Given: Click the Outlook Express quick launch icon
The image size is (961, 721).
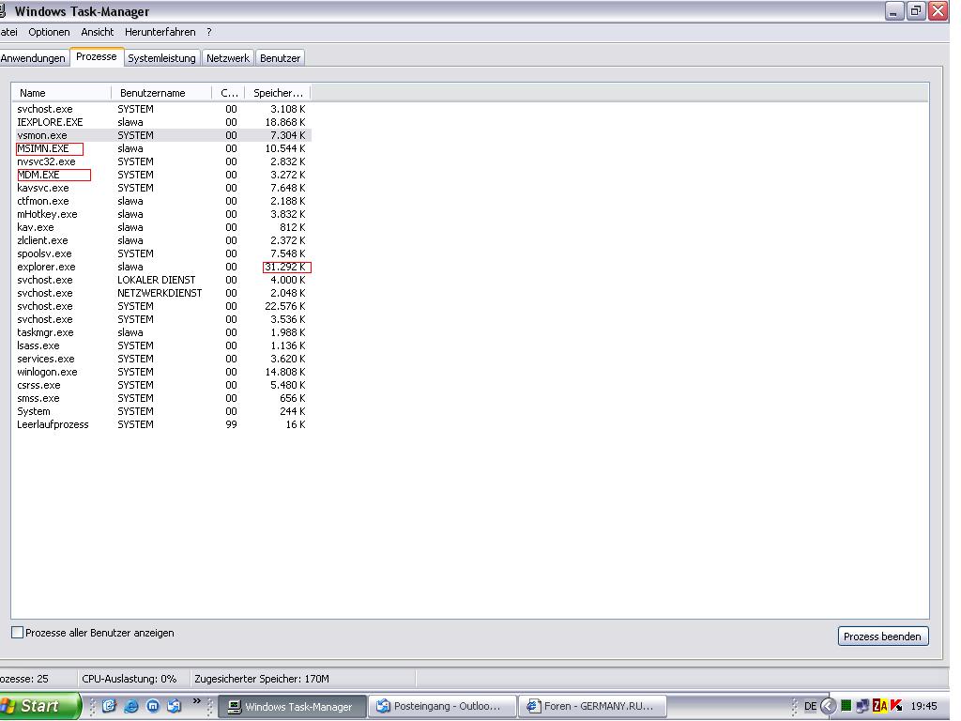Looking at the screenshot, I should (174, 706).
